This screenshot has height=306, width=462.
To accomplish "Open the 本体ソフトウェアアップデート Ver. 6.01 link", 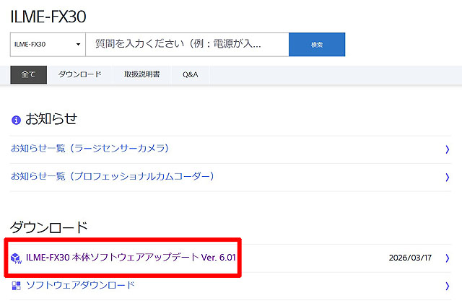I will (x=131, y=258).
